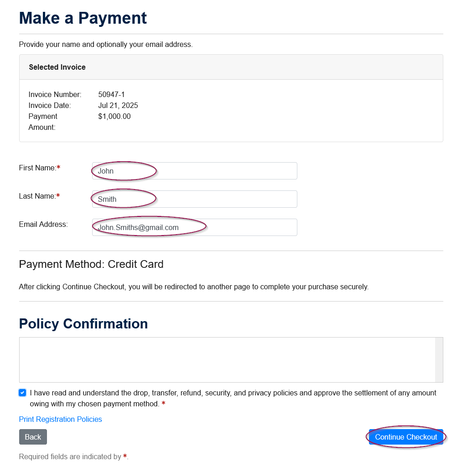Open the Print Registration Policies link

[60, 420]
